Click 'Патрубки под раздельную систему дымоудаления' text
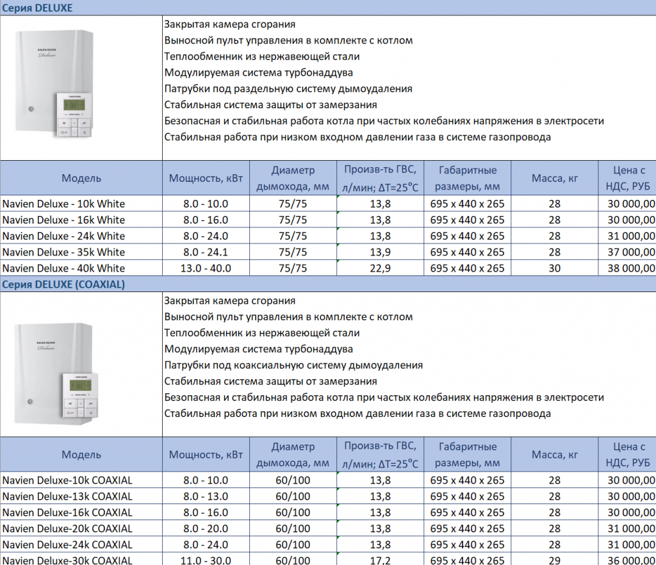Image resolution: width=656 pixels, height=565 pixels. 288,88
